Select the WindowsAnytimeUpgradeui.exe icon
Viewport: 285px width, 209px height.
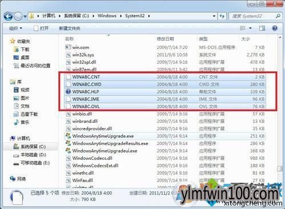pos(68,151)
